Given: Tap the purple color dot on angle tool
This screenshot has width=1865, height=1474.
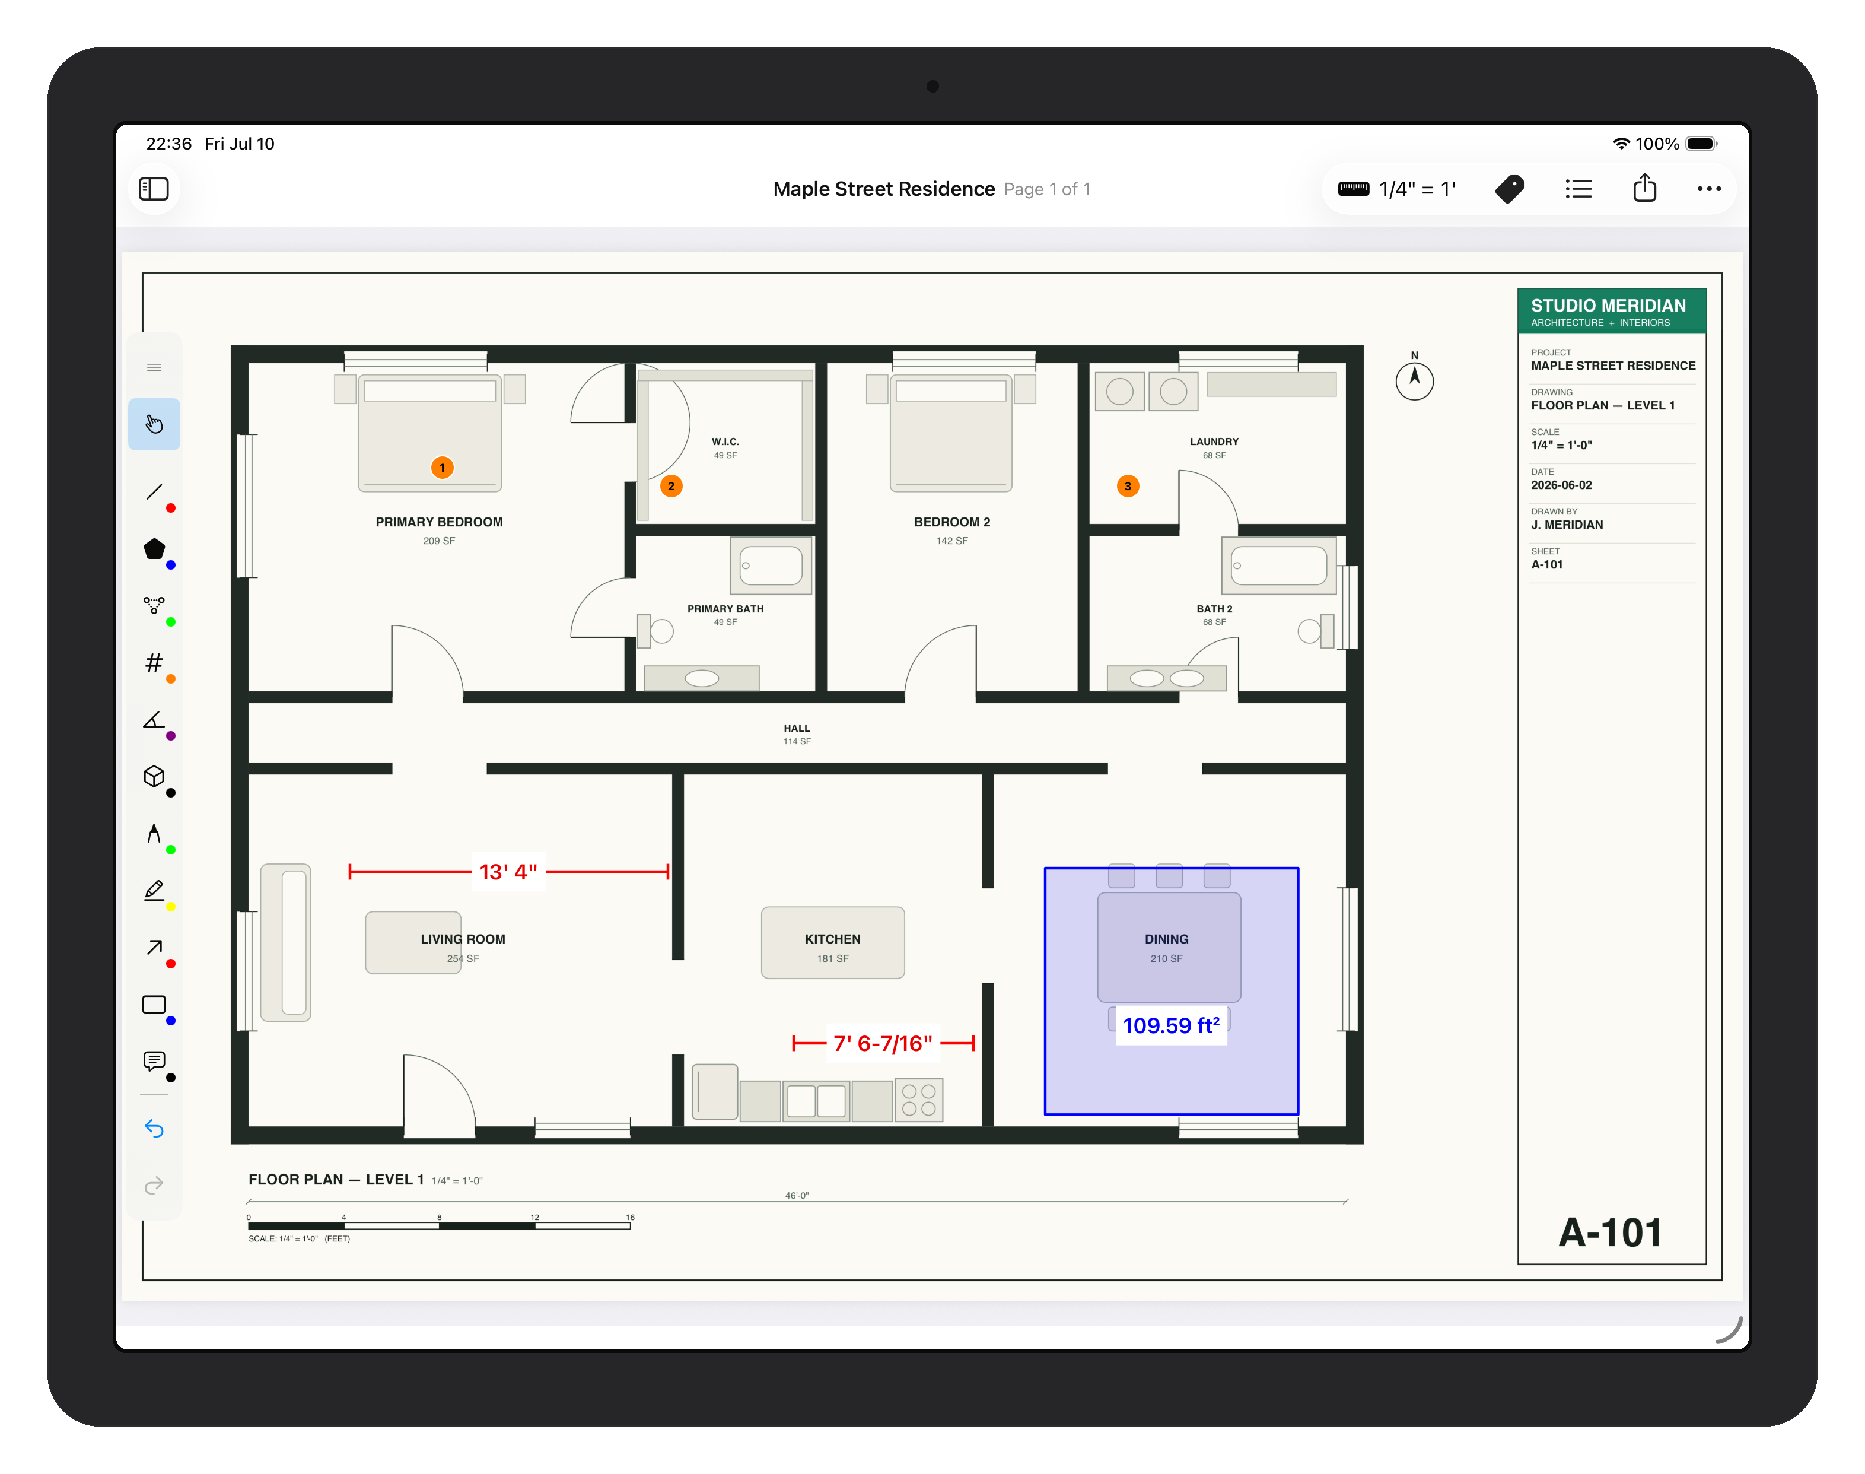Looking at the screenshot, I should click(x=171, y=736).
